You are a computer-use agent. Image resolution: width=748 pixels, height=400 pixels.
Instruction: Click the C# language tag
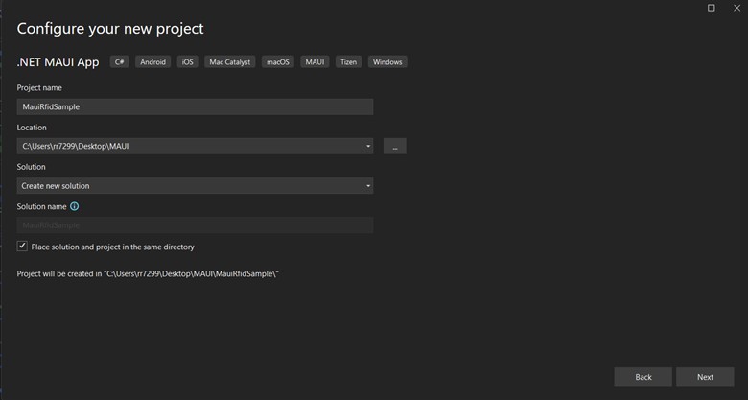120,61
